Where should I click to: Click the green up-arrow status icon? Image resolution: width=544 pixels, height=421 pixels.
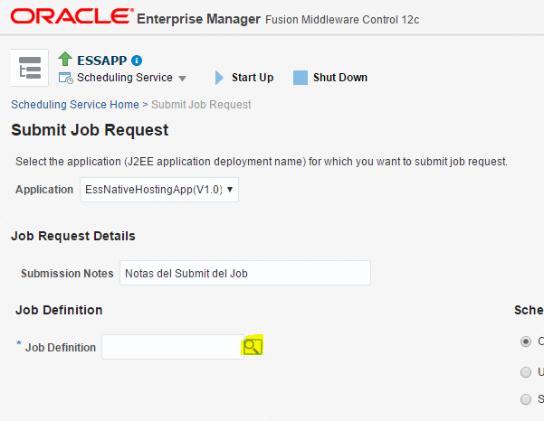click(64, 60)
